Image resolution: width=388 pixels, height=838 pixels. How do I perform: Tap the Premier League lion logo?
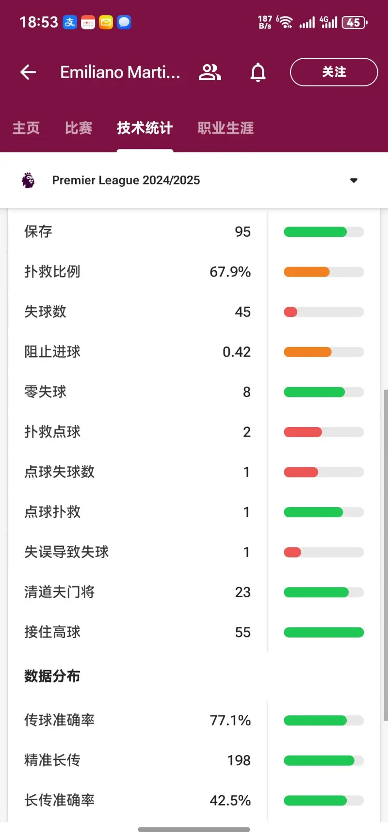pyautogui.click(x=28, y=181)
